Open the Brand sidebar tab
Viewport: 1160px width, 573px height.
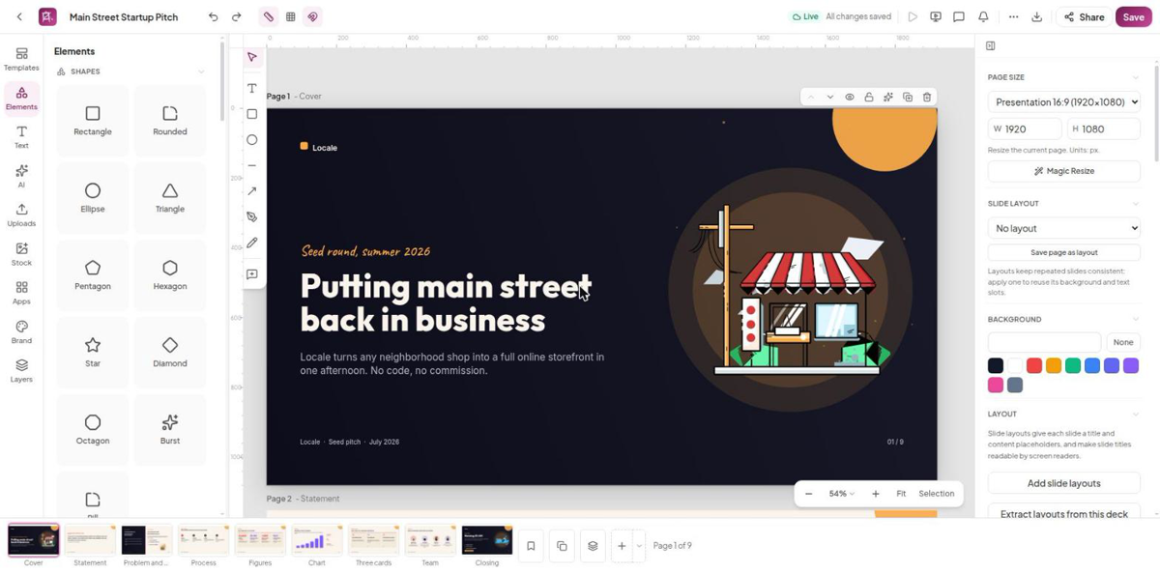pyautogui.click(x=21, y=332)
